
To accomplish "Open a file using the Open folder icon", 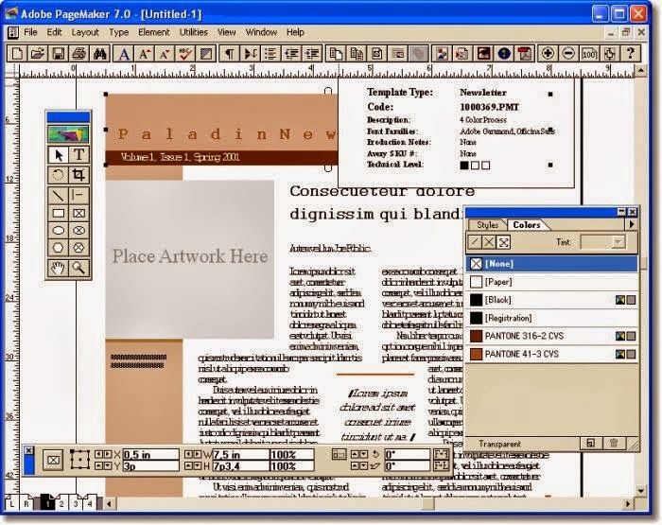I will click(38, 54).
